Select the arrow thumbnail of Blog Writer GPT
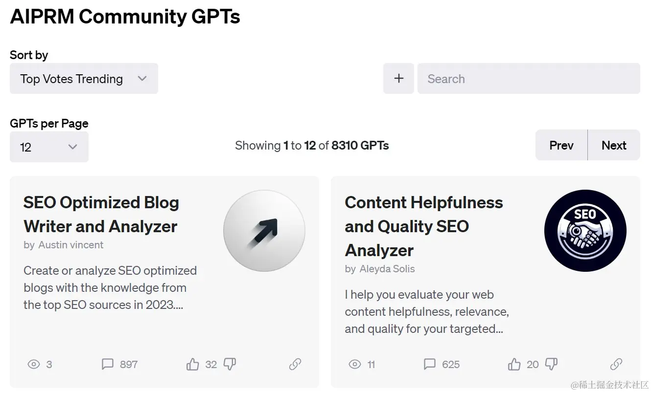 (264, 231)
